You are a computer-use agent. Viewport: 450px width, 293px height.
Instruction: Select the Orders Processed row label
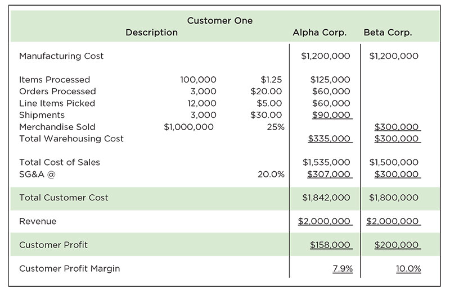pyautogui.click(x=57, y=91)
